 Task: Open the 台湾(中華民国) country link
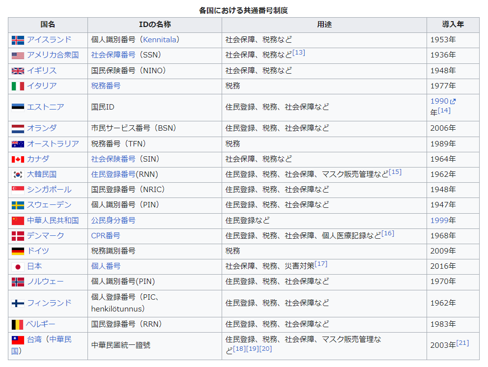[41, 345]
